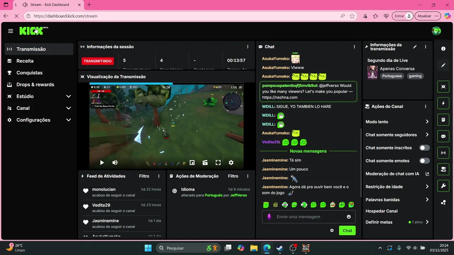Click the lightning bolt icon in right rail

pyautogui.click(x=443, y=103)
